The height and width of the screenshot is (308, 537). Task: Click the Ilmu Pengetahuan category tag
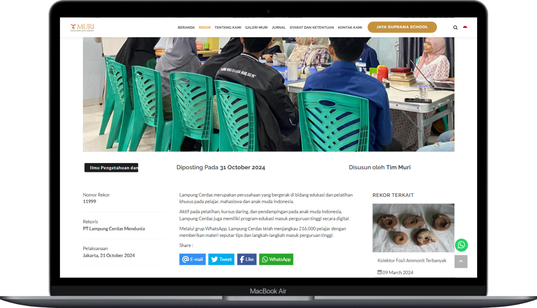coord(111,168)
